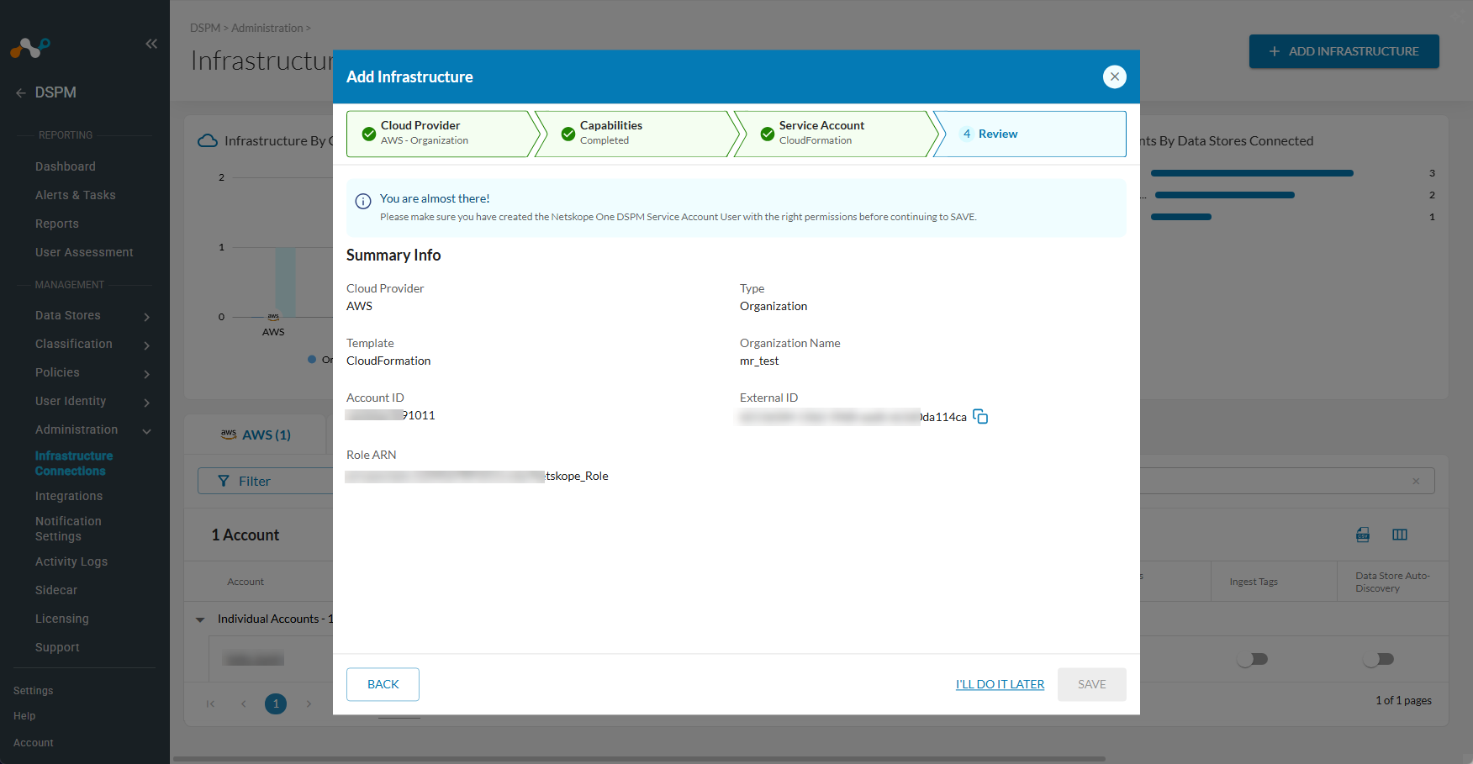Go to the Capabilities step
This screenshot has height=764, width=1473.
pos(637,134)
